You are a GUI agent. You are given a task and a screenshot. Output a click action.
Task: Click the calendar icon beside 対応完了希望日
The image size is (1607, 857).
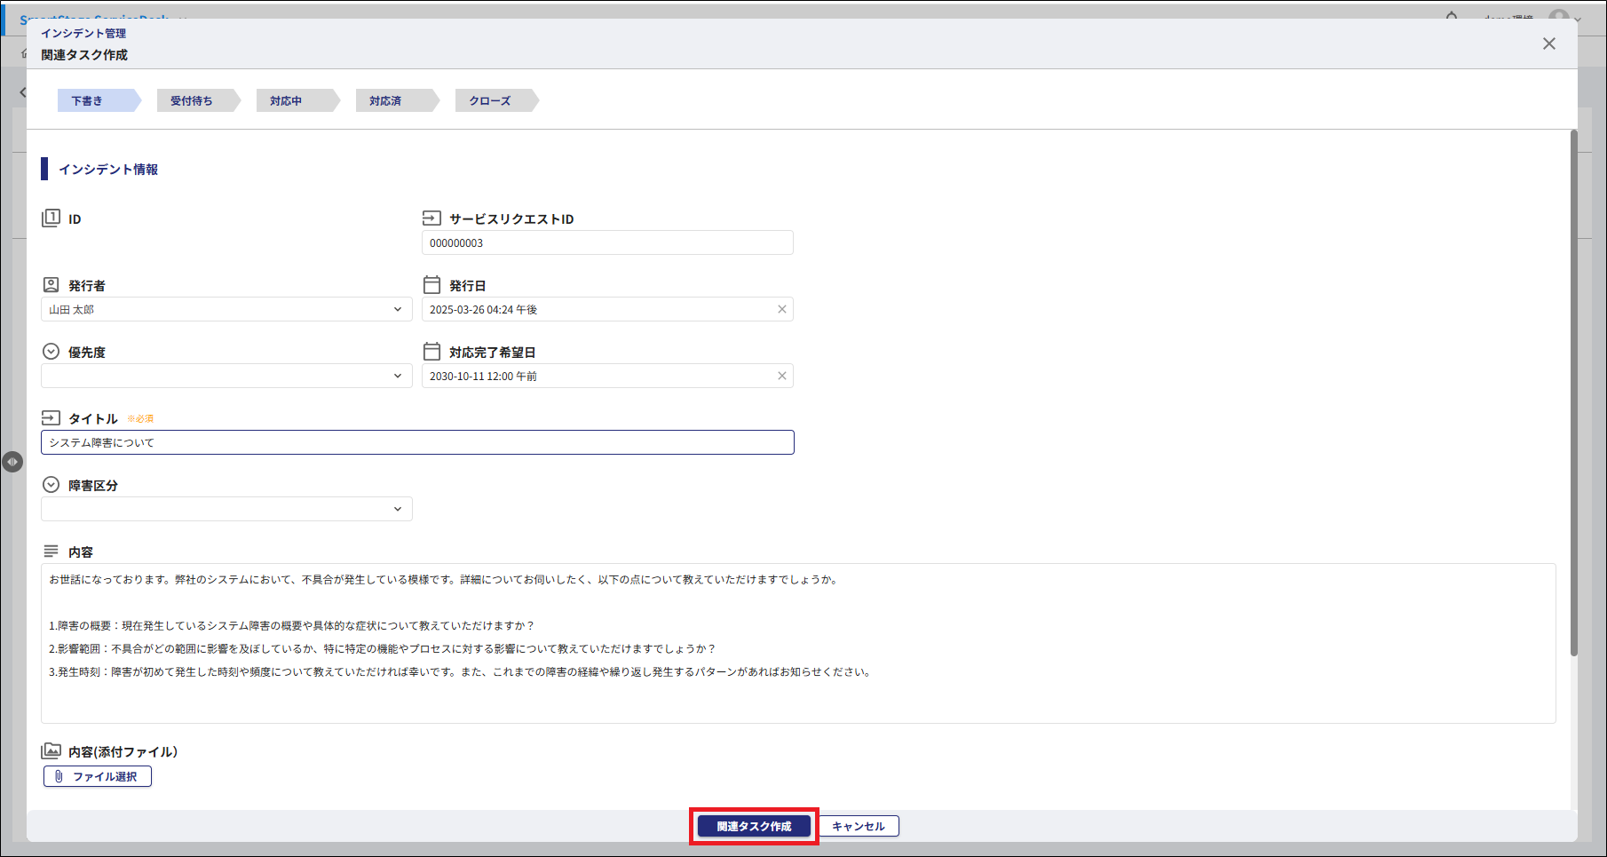pyautogui.click(x=431, y=352)
